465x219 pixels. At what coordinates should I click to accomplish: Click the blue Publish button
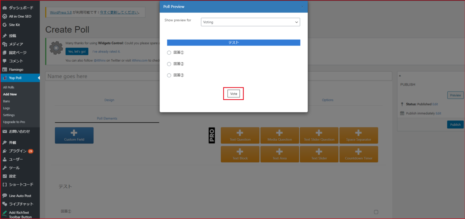click(x=455, y=124)
